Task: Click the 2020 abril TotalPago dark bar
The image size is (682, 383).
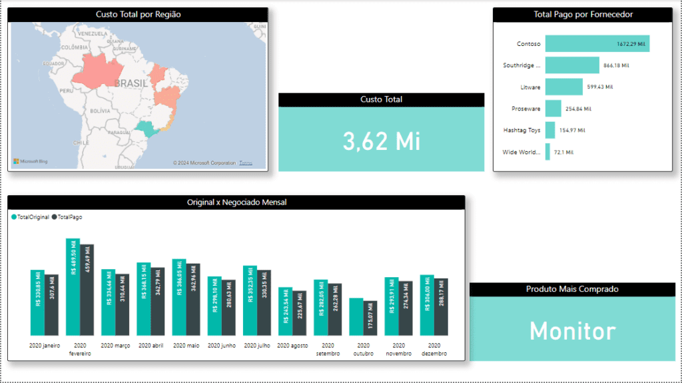Action: coord(158,302)
